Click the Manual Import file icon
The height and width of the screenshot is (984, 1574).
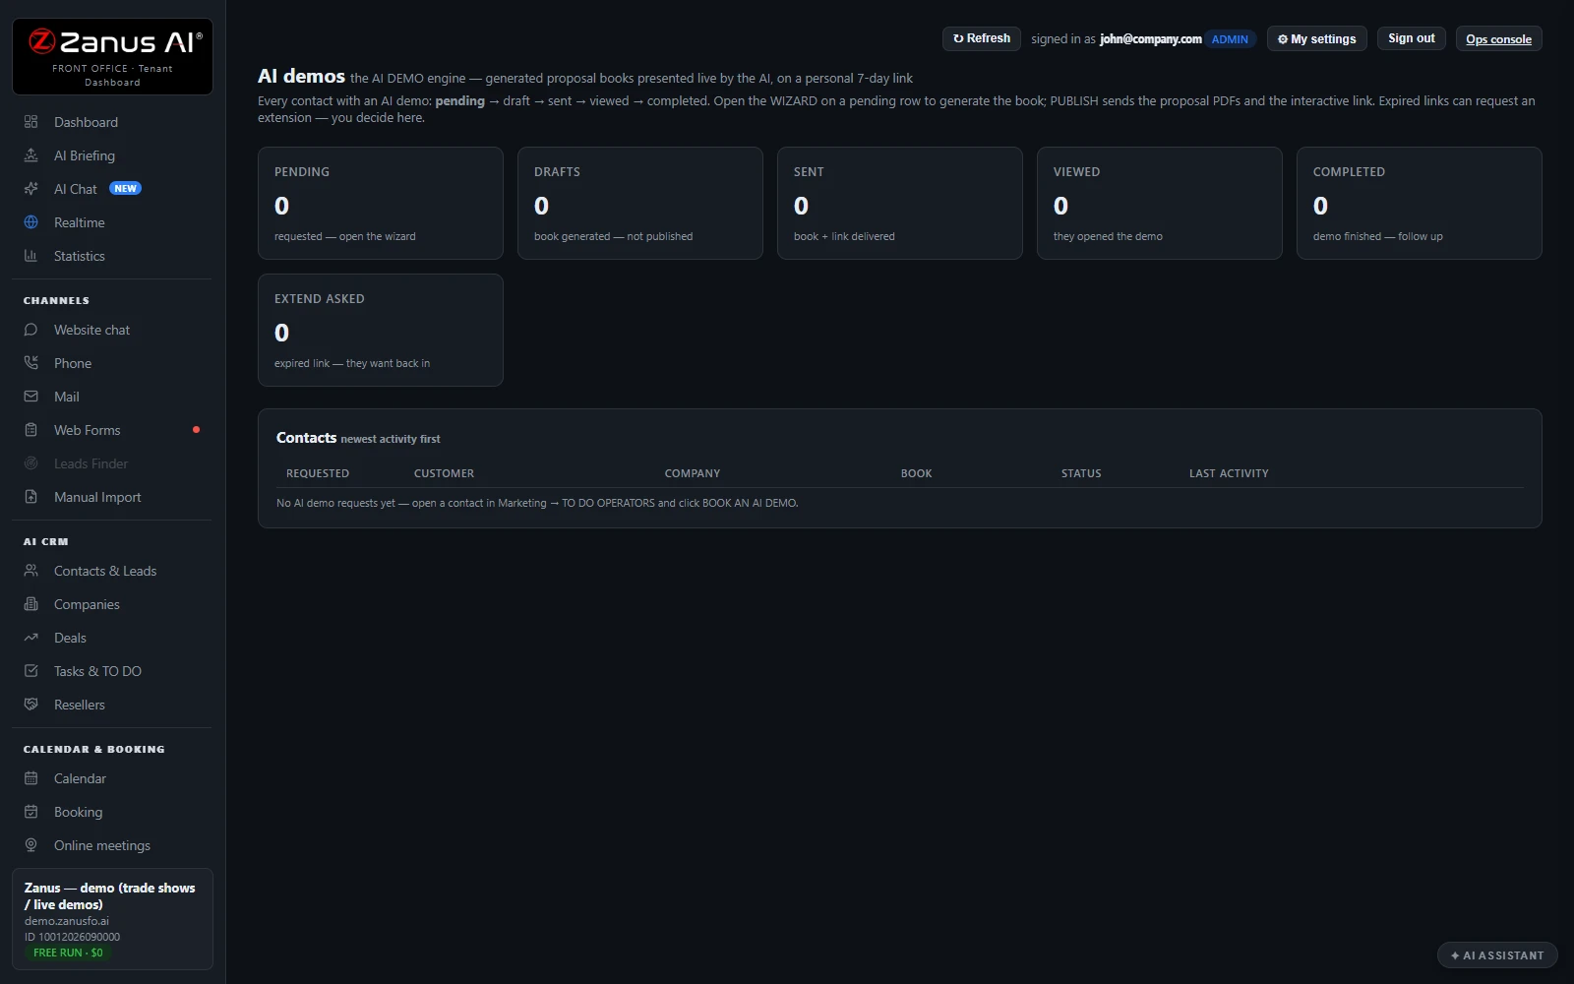[30, 497]
